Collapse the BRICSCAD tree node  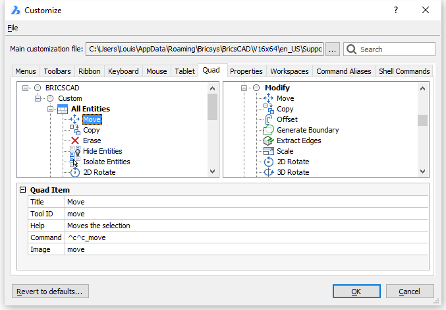point(25,88)
